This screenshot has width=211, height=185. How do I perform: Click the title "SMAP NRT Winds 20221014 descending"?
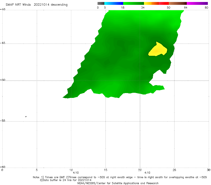click(x=36, y=5)
